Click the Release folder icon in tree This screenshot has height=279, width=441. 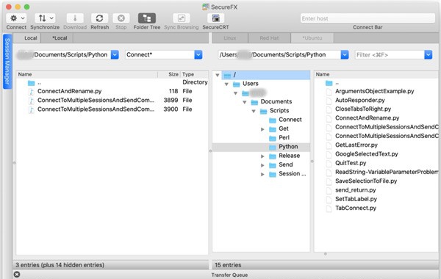(x=272, y=156)
